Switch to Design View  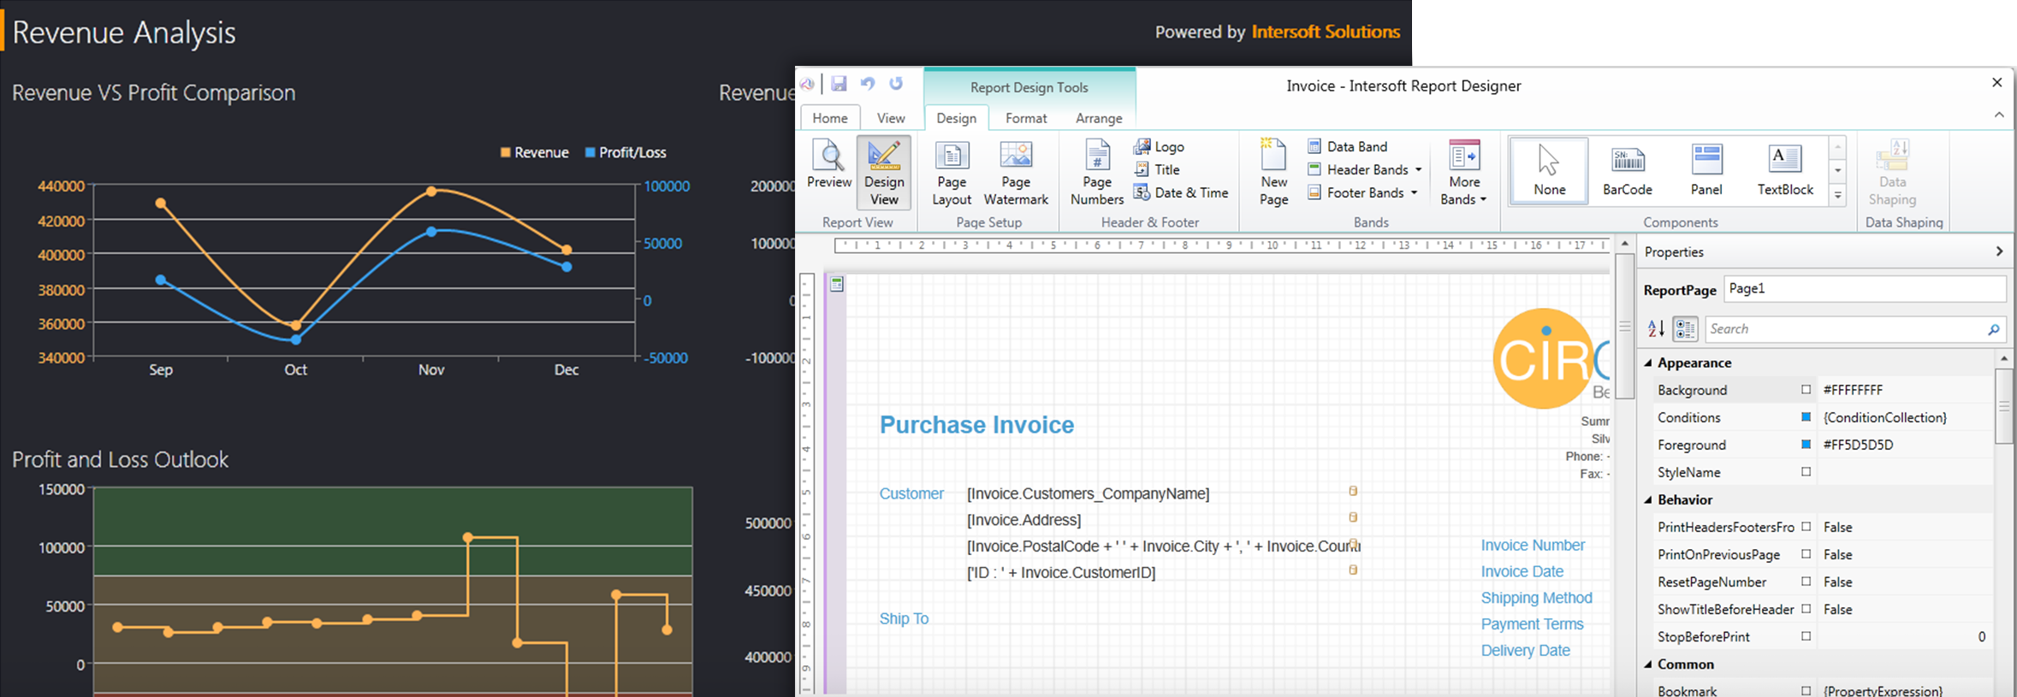click(884, 172)
